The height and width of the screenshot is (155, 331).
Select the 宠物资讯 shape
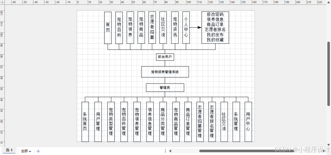[x=175, y=28]
